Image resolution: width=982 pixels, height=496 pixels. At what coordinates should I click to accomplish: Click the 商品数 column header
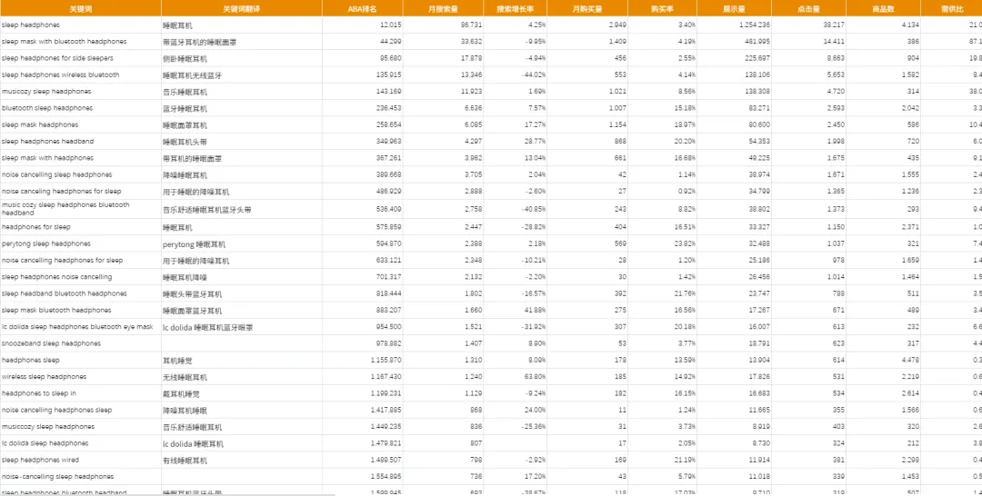click(882, 8)
